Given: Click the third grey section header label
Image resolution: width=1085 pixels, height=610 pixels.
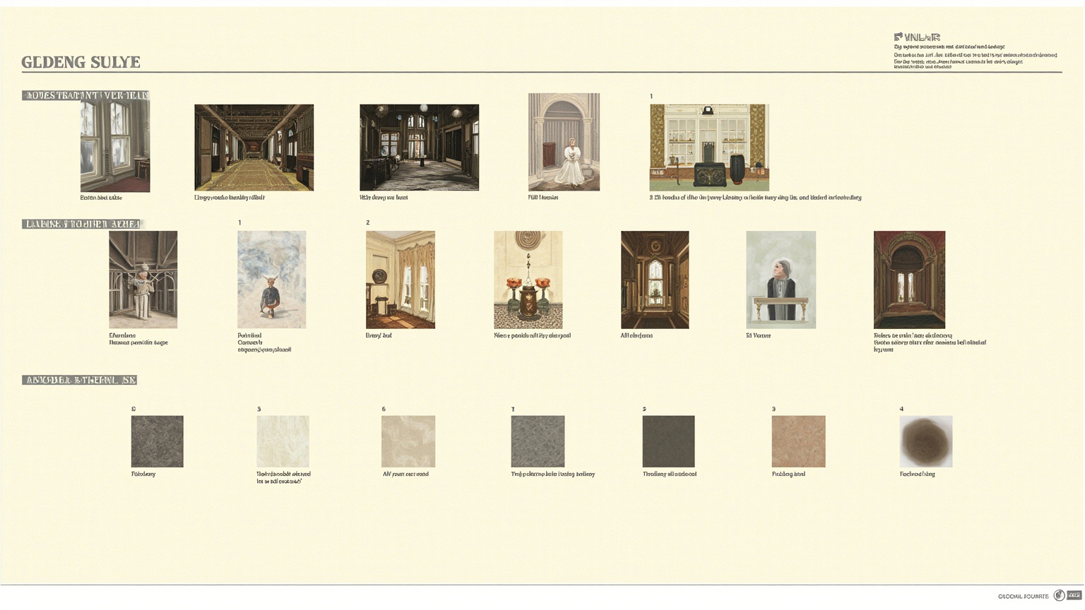Looking at the screenshot, I should point(79,380).
